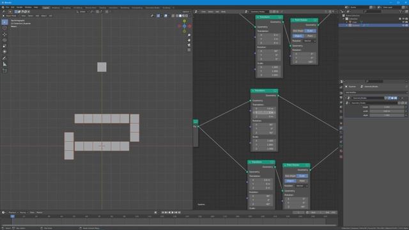Click the green Y axis gizmo ball
409x230 pixels.
coord(185,21)
